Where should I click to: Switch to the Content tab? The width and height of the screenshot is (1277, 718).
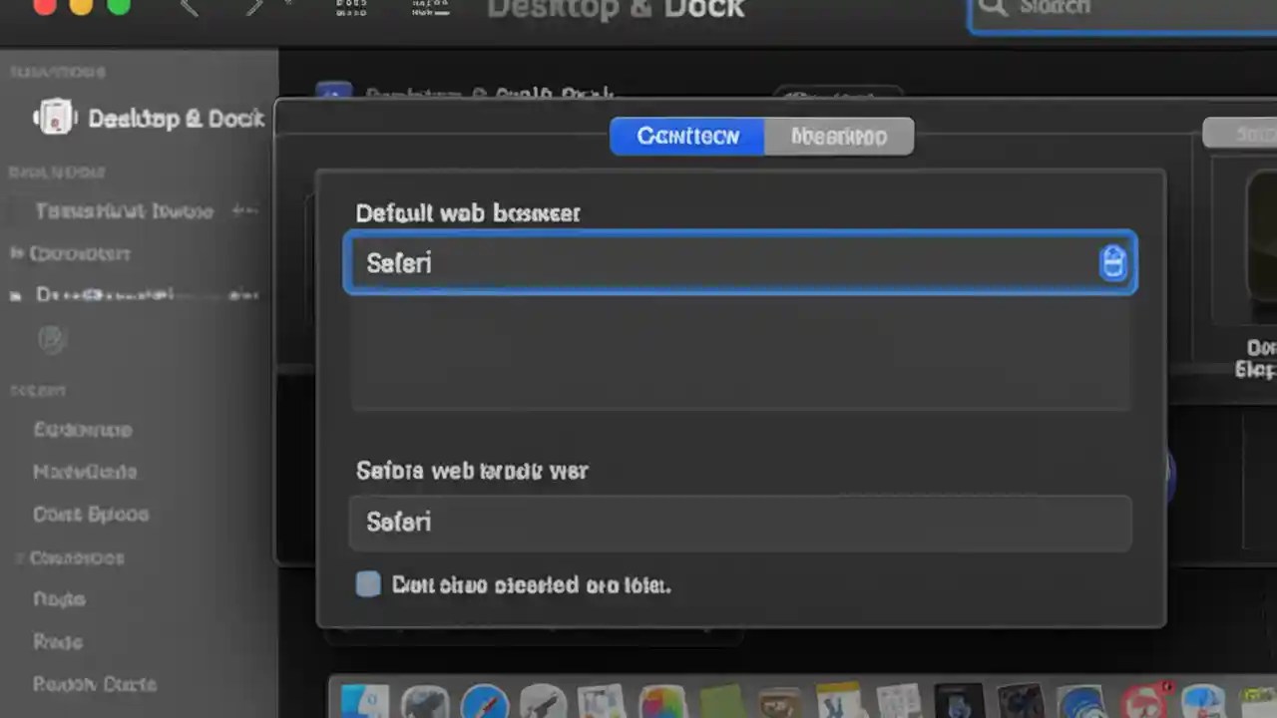point(687,137)
